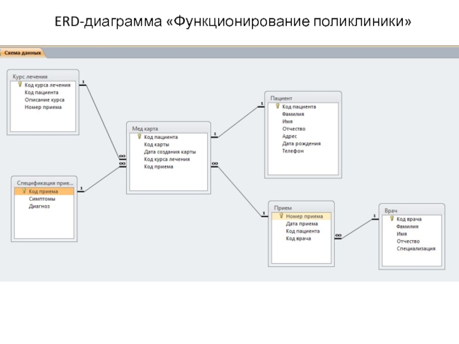Click the Телефон field in Пациент table
Viewport: 459px width, 344px height.
(293, 151)
